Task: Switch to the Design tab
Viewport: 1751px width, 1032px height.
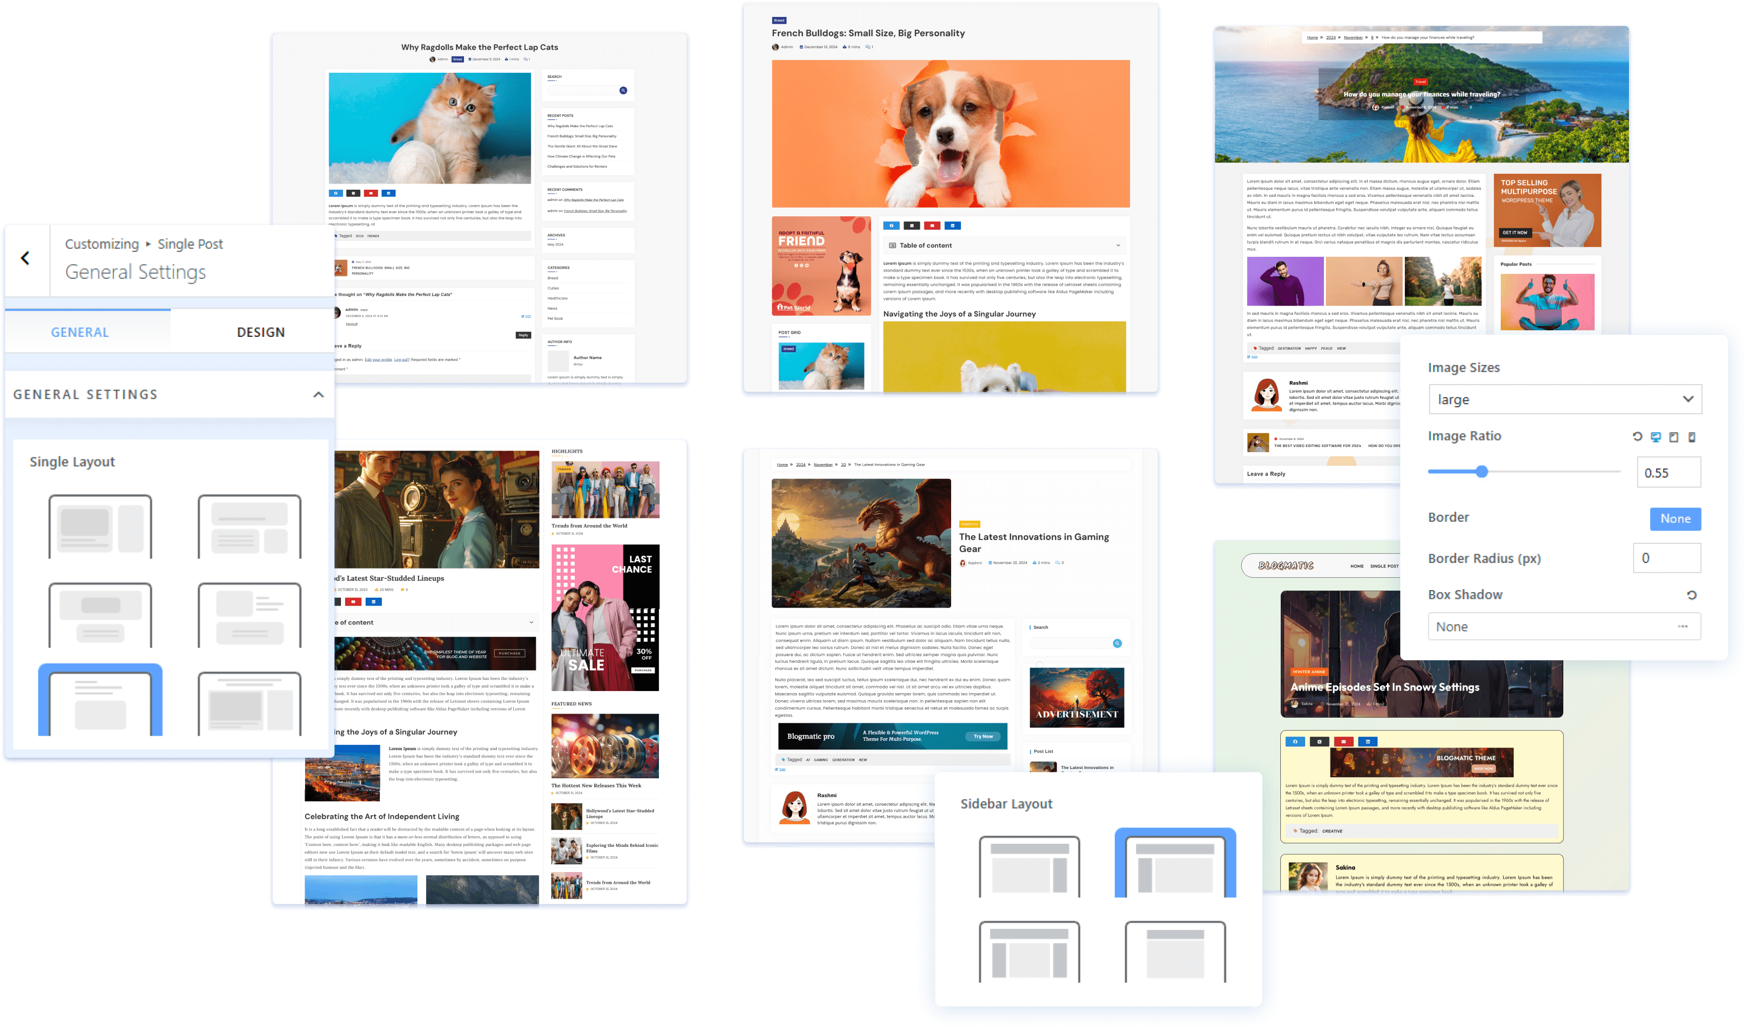Action: pyautogui.click(x=261, y=332)
